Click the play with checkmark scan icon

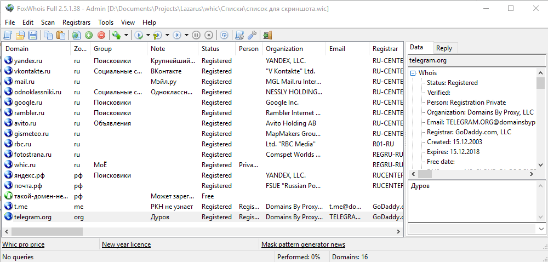click(x=139, y=35)
